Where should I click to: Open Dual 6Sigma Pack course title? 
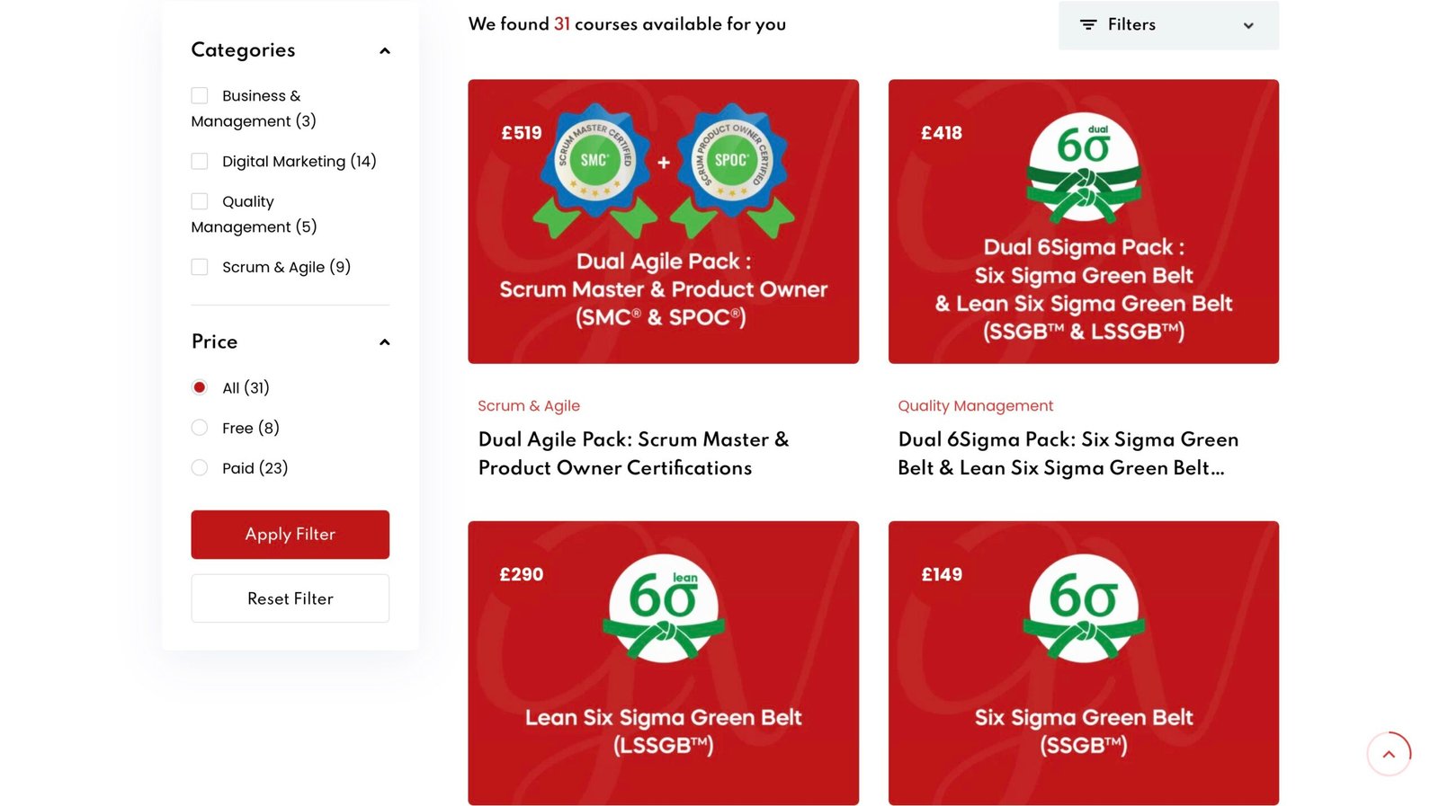tap(1068, 454)
